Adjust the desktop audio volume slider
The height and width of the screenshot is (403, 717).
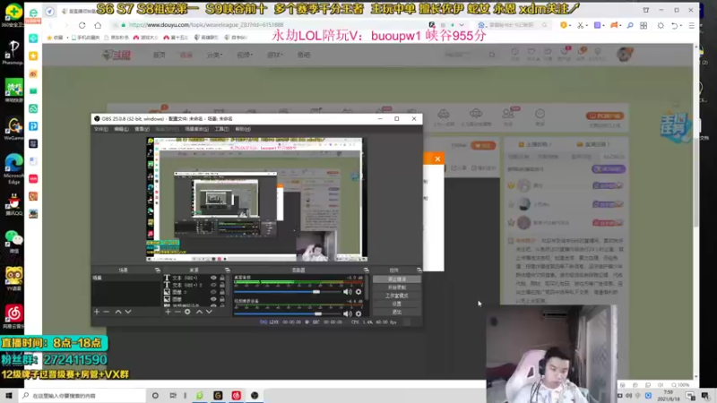pyautogui.click(x=287, y=292)
